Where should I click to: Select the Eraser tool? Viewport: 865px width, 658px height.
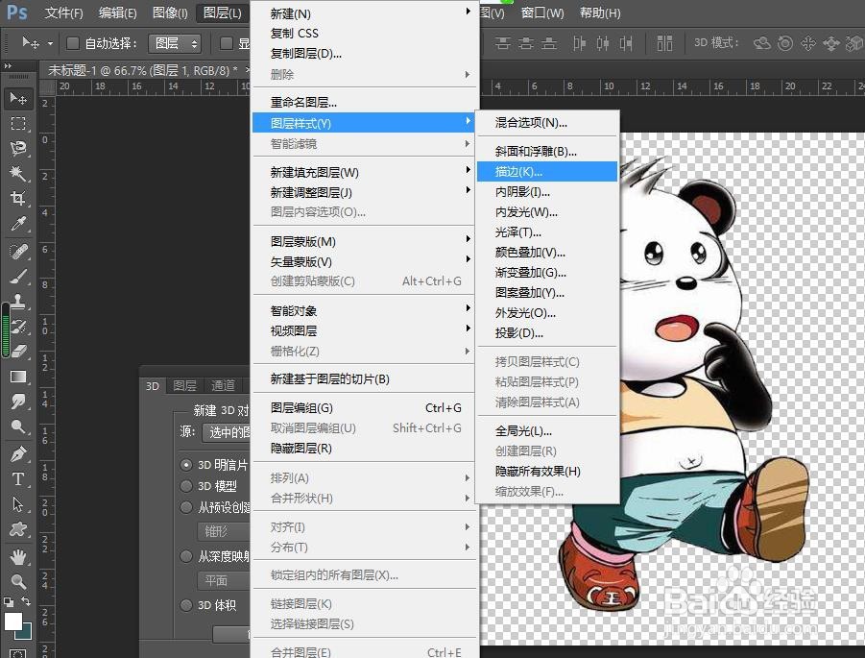(18, 351)
